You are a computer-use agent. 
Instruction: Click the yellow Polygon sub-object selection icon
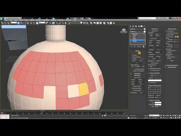(140, 53)
